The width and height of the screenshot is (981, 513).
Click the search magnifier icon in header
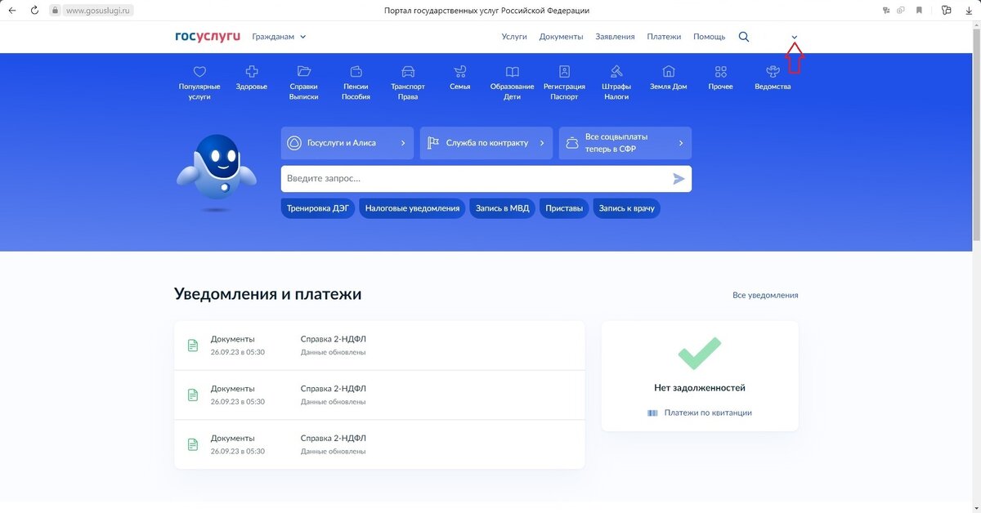point(744,37)
